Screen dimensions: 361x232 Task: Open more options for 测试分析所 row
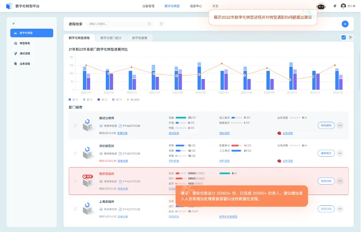pyautogui.click(x=340, y=126)
